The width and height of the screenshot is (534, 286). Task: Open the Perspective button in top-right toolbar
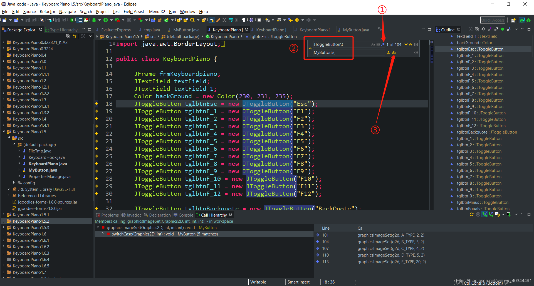click(x=513, y=20)
